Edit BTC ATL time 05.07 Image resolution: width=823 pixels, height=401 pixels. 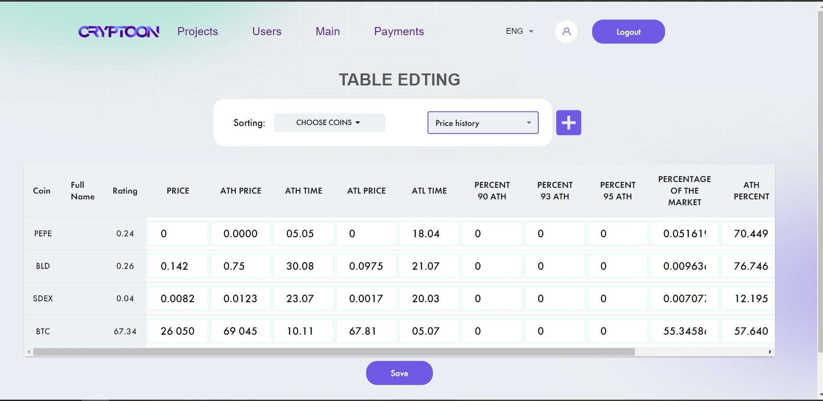click(429, 331)
